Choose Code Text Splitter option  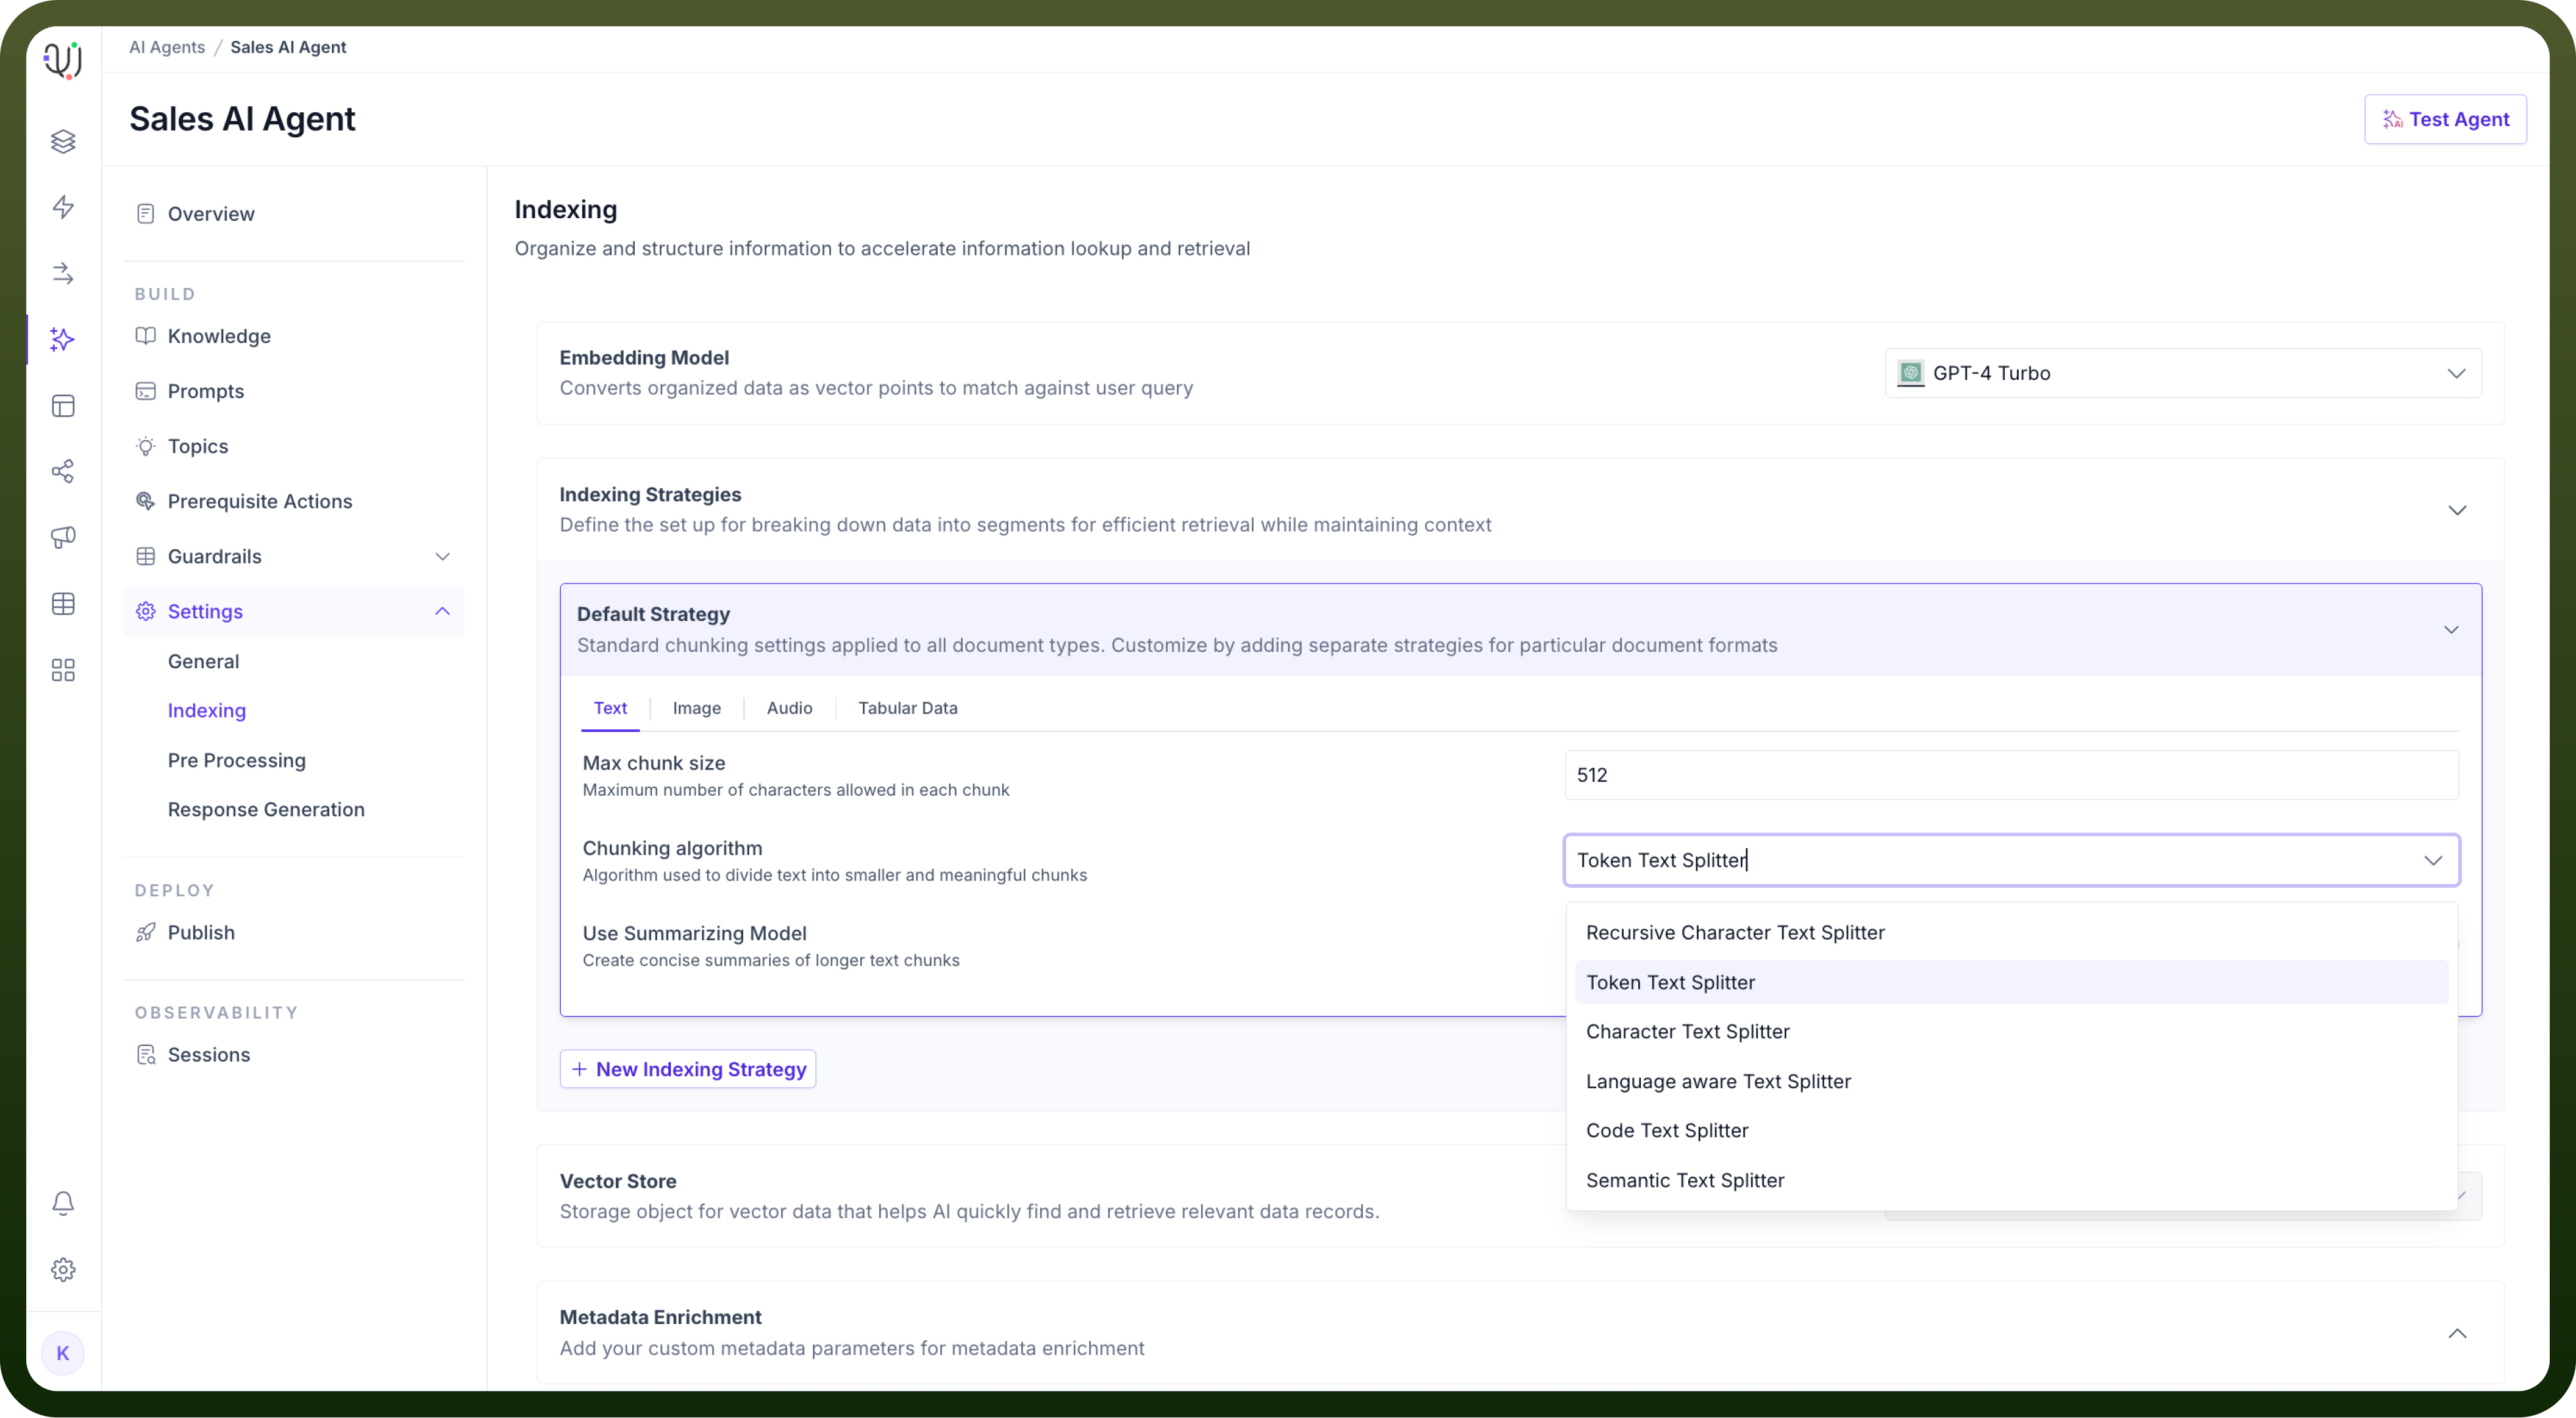point(2011,1130)
